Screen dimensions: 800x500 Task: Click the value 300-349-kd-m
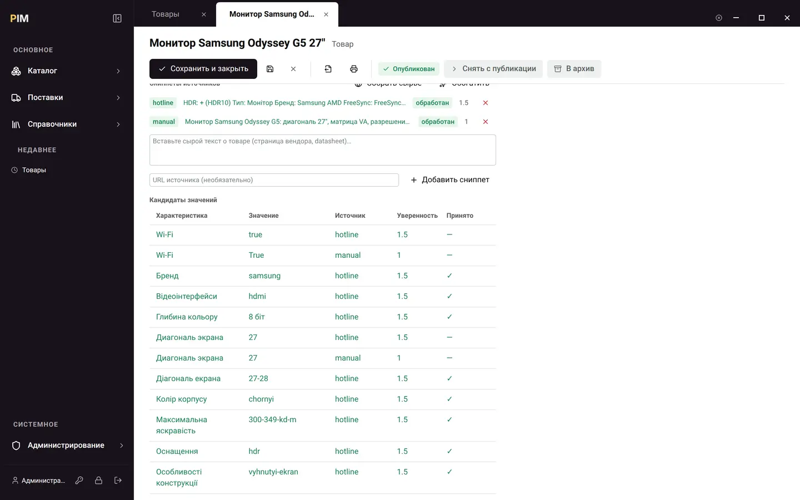(x=273, y=420)
